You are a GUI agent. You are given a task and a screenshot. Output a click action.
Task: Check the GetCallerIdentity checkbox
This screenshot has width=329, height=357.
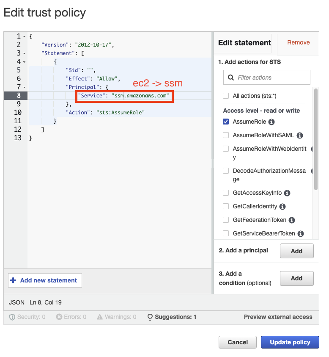[226, 206]
